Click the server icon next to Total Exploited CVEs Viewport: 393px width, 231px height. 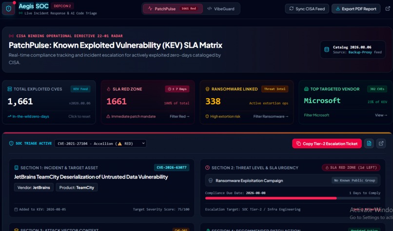(x=10, y=89)
